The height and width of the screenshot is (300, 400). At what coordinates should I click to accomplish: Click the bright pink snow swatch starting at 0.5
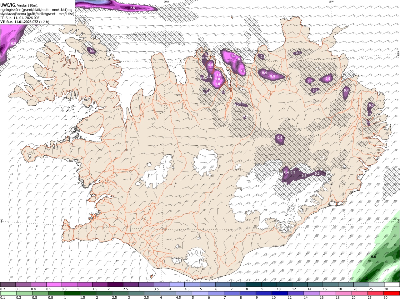(54, 285)
